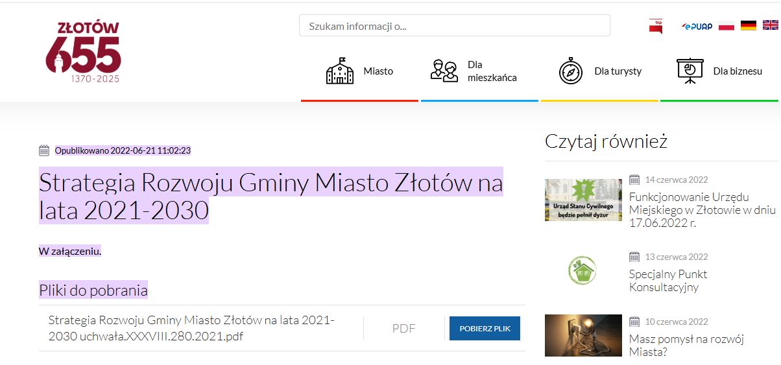Switch language with the Polish flag
This screenshot has width=781, height=365.
(726, 26)
